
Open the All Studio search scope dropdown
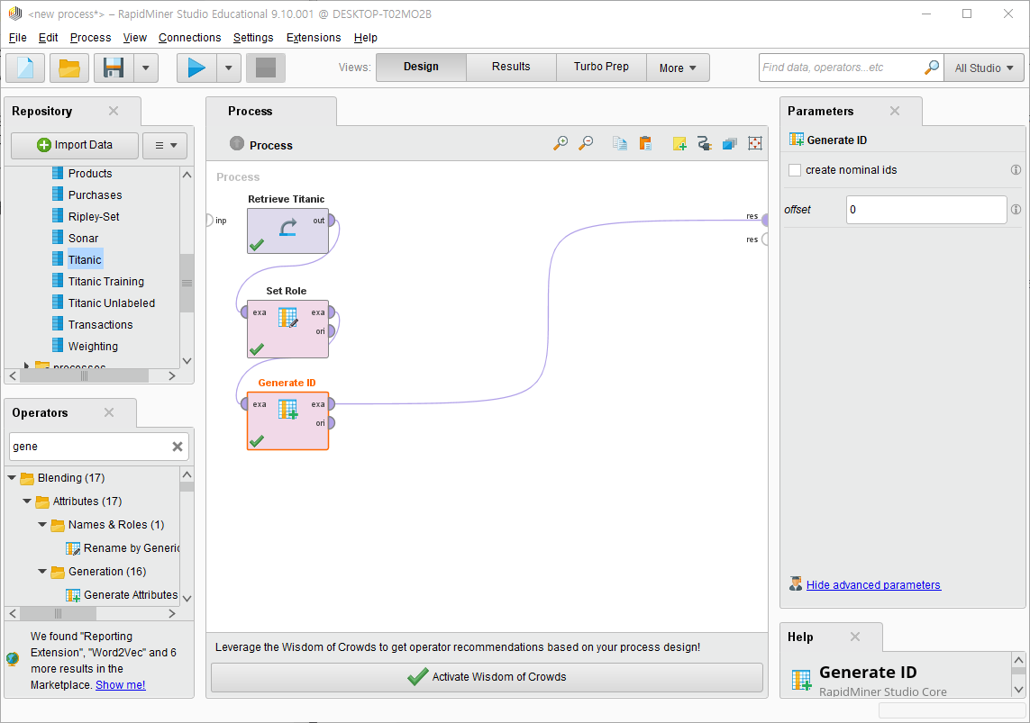[x=984, y=68]
